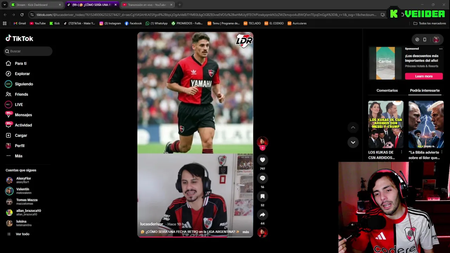
Task: Open allan_brazuca10 followed account
Action: [x=23, y=212]
